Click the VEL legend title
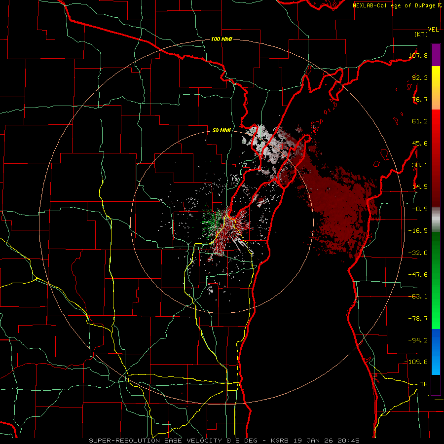The height and width of the screenshot is (444, 444). [434, 30]
